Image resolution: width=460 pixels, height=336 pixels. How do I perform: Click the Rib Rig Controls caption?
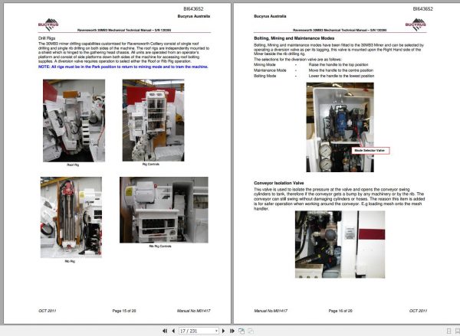(x=160, y=246)
